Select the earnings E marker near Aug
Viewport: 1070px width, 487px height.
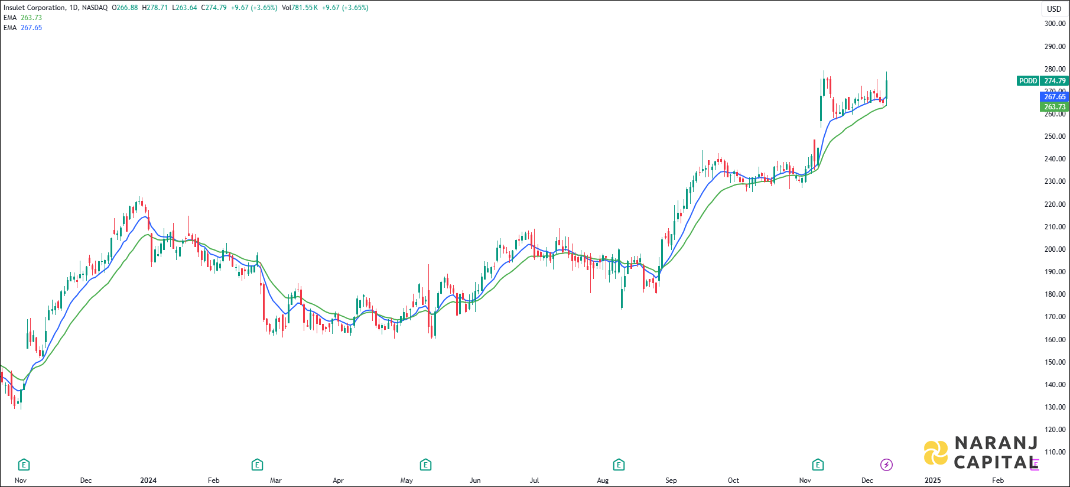click(x=619, y=465)
